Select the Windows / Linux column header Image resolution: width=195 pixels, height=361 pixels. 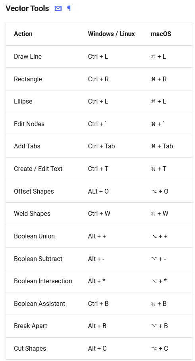(111, 34)
